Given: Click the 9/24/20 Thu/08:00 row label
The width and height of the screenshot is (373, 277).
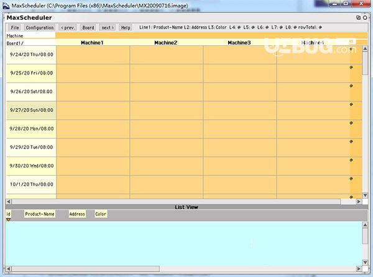Looking at the screenshot, I should 32,55.
